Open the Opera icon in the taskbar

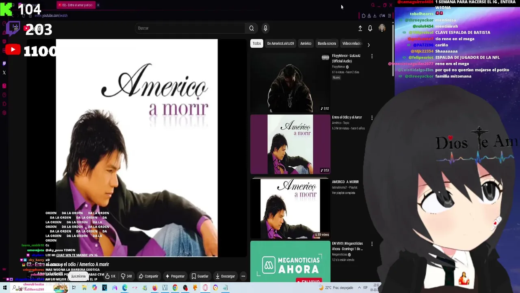coord(205,288)
